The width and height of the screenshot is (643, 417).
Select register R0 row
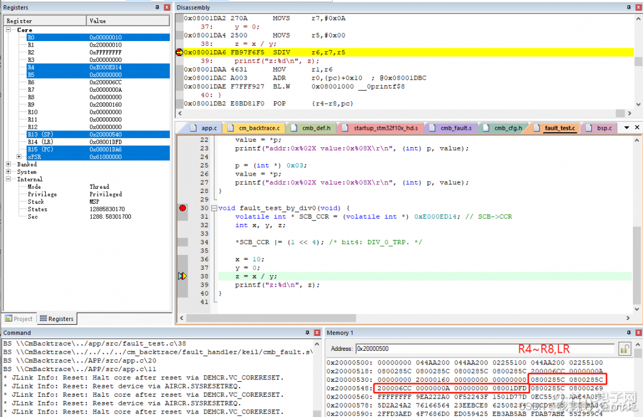[98, 38]
